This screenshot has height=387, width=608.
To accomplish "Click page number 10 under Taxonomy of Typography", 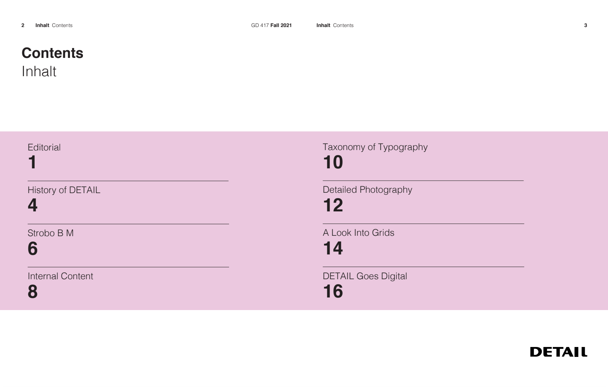I will click(x=333, y=163).
